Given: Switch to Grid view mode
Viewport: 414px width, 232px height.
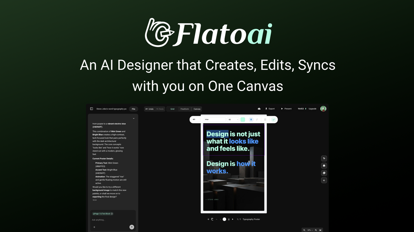Looking at the screenshot, I should [172, 109].
